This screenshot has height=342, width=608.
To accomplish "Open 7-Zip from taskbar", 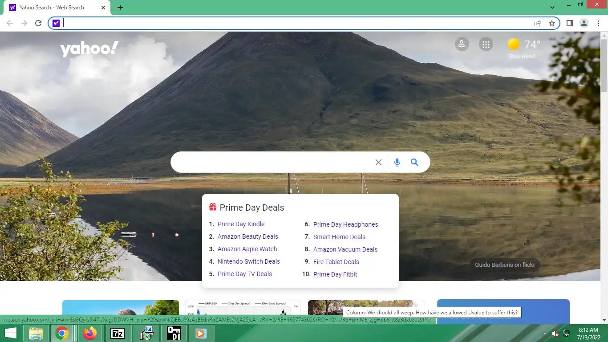I will click(x=118, y=333).
